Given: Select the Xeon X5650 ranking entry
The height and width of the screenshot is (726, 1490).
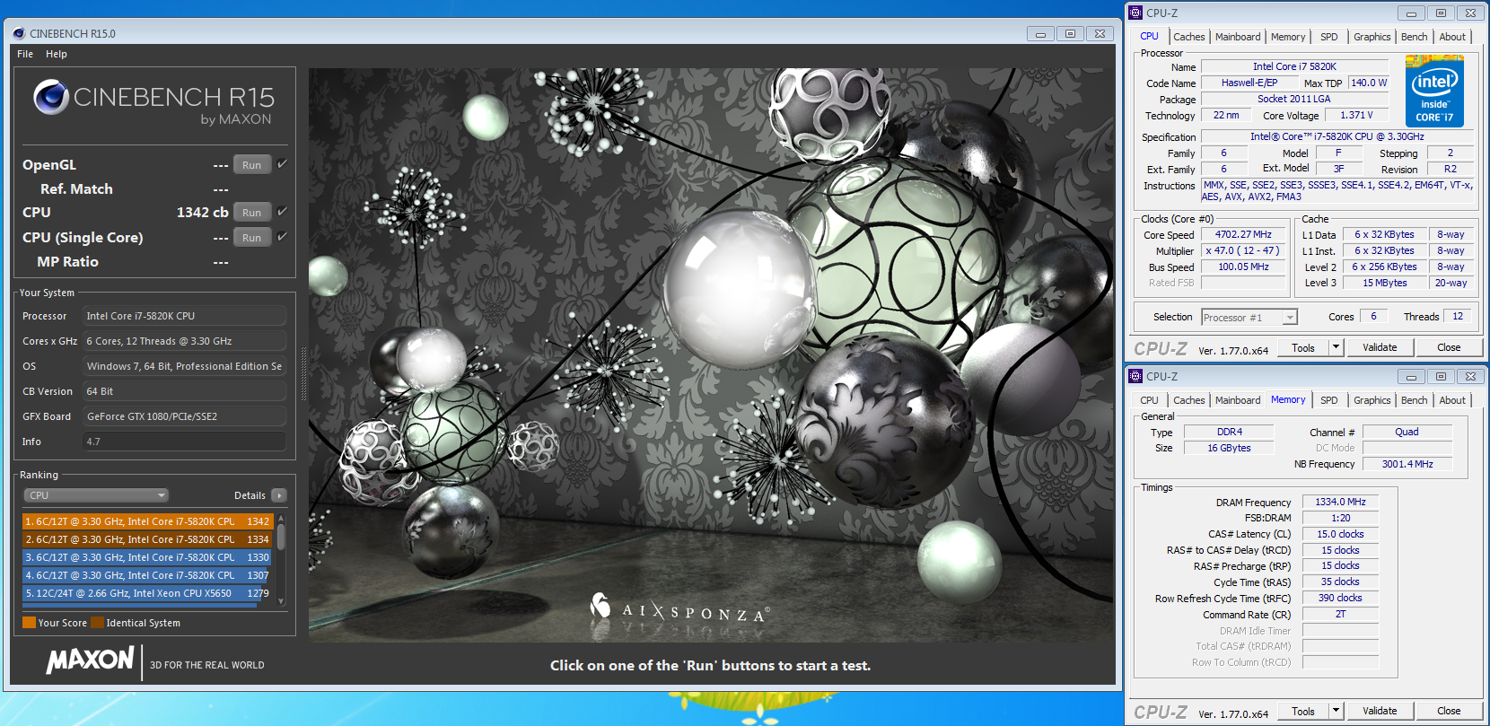Looking at the screenshot, I should tap(147, 593).
